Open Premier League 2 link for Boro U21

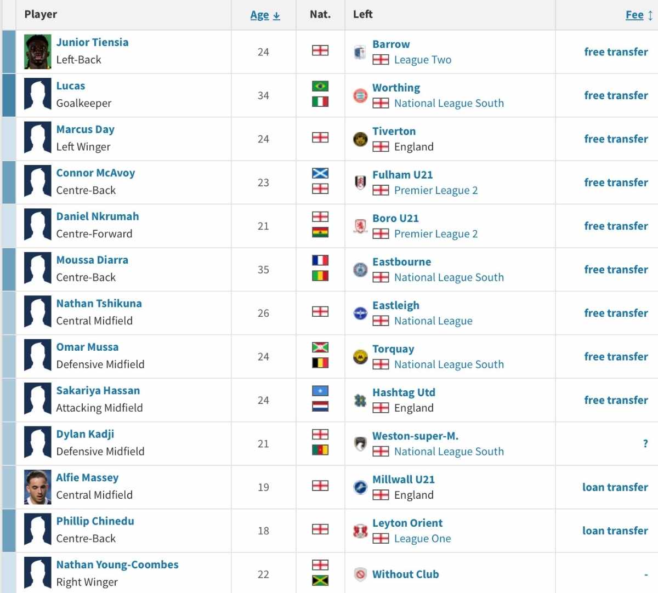(436, 234)
